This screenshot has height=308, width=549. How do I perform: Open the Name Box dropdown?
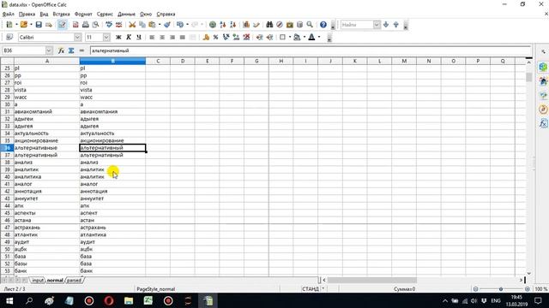pos(49,50)
